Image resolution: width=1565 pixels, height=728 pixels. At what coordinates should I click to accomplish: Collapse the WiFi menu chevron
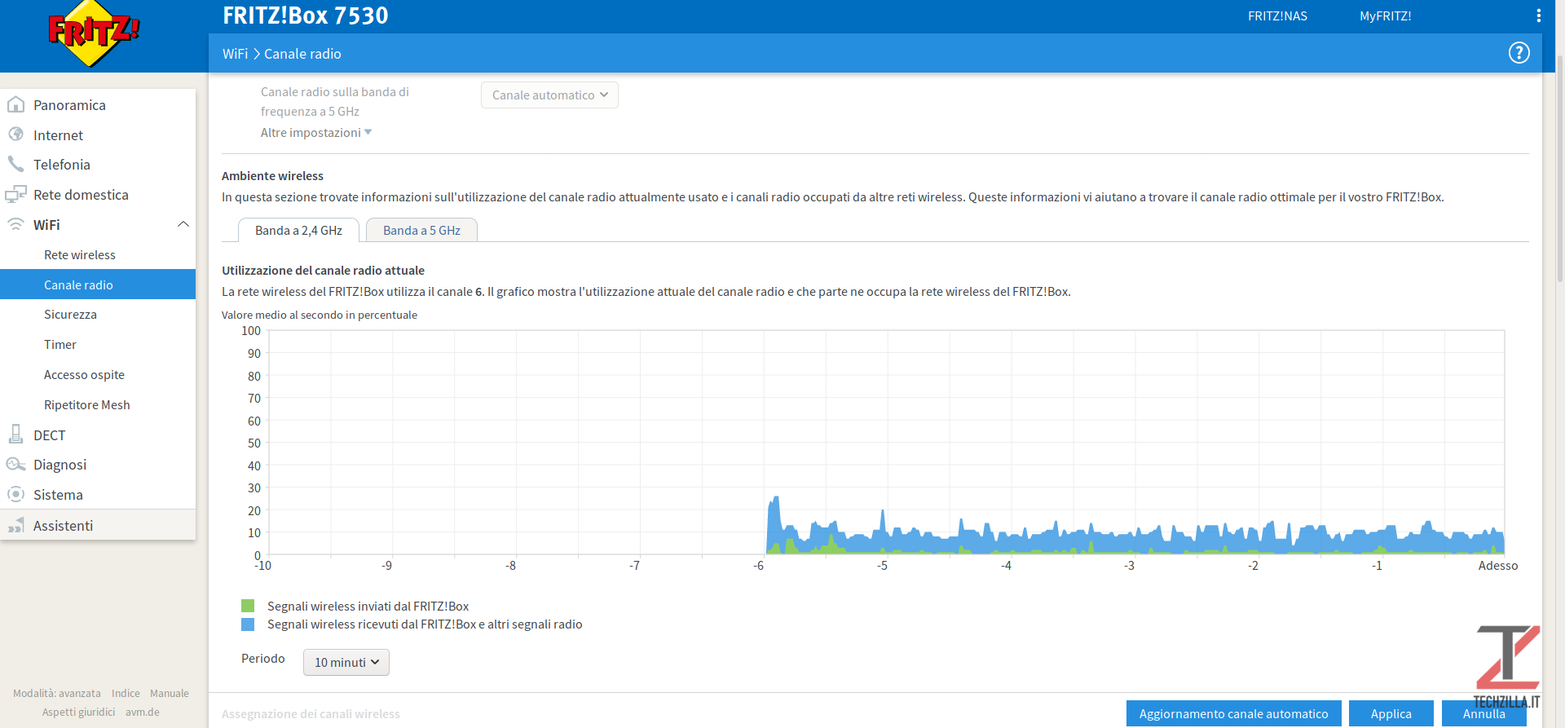(183, 224)
